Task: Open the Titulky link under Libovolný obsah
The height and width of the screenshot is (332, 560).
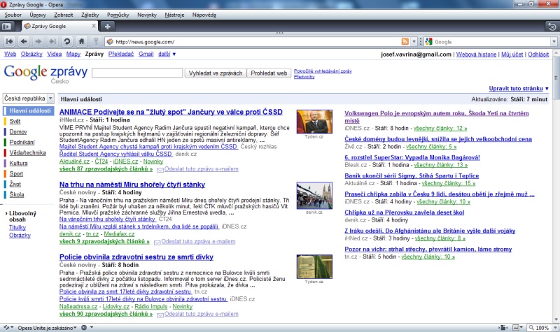Action: [x=17, y=228]
